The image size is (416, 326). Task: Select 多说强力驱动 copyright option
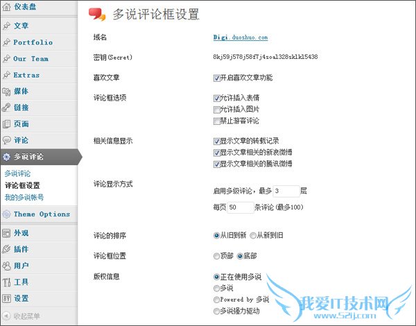click(x=216, y=311)
